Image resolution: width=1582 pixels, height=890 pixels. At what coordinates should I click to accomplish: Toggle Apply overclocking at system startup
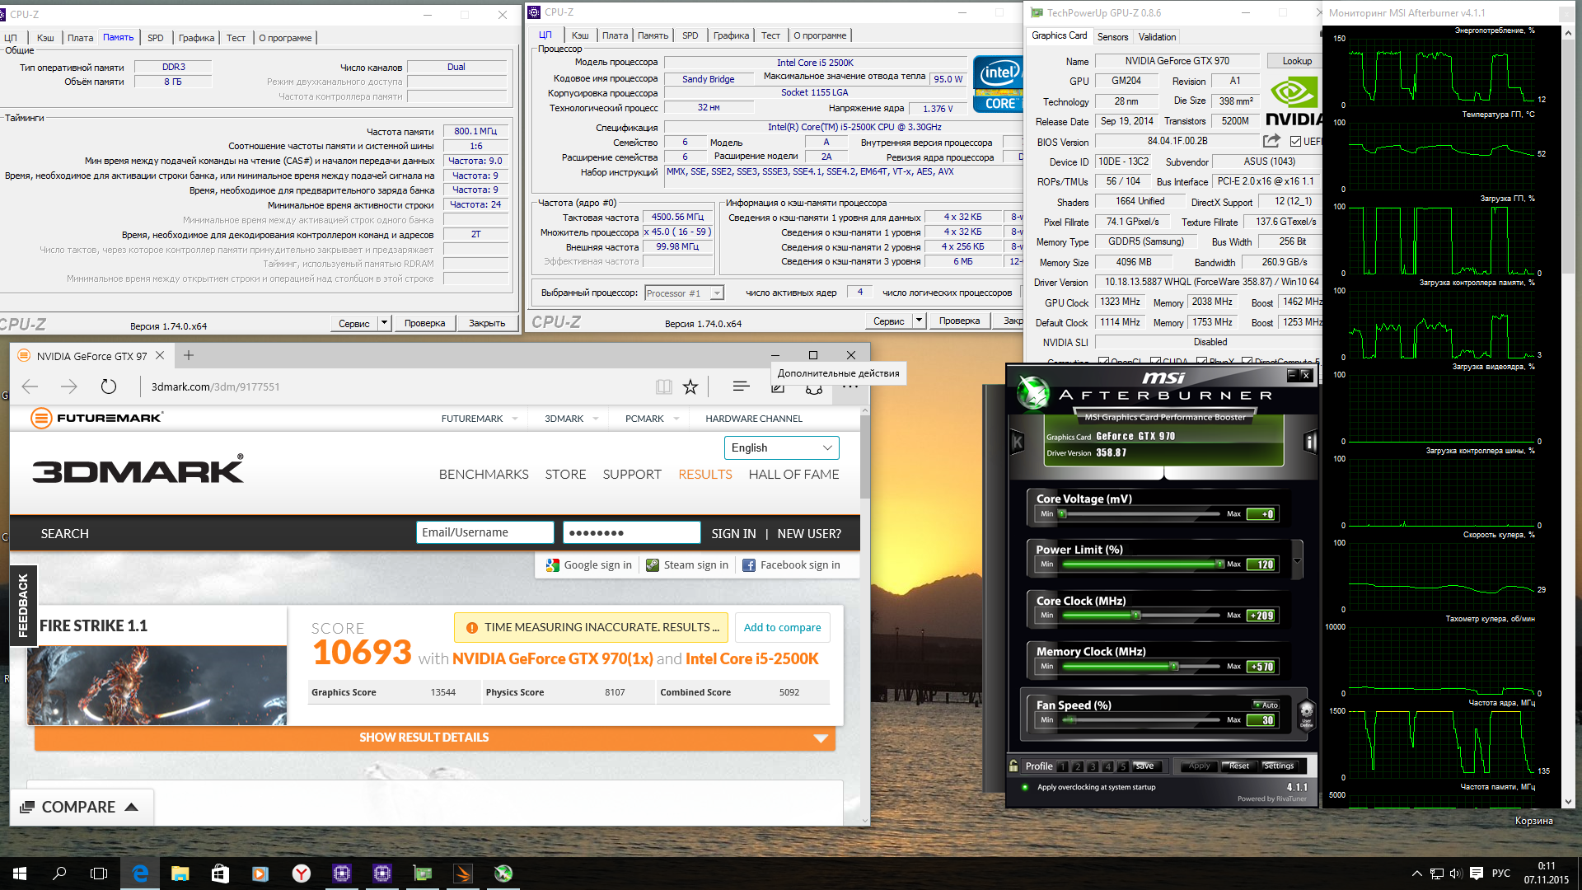click(x=1025, y=787)
